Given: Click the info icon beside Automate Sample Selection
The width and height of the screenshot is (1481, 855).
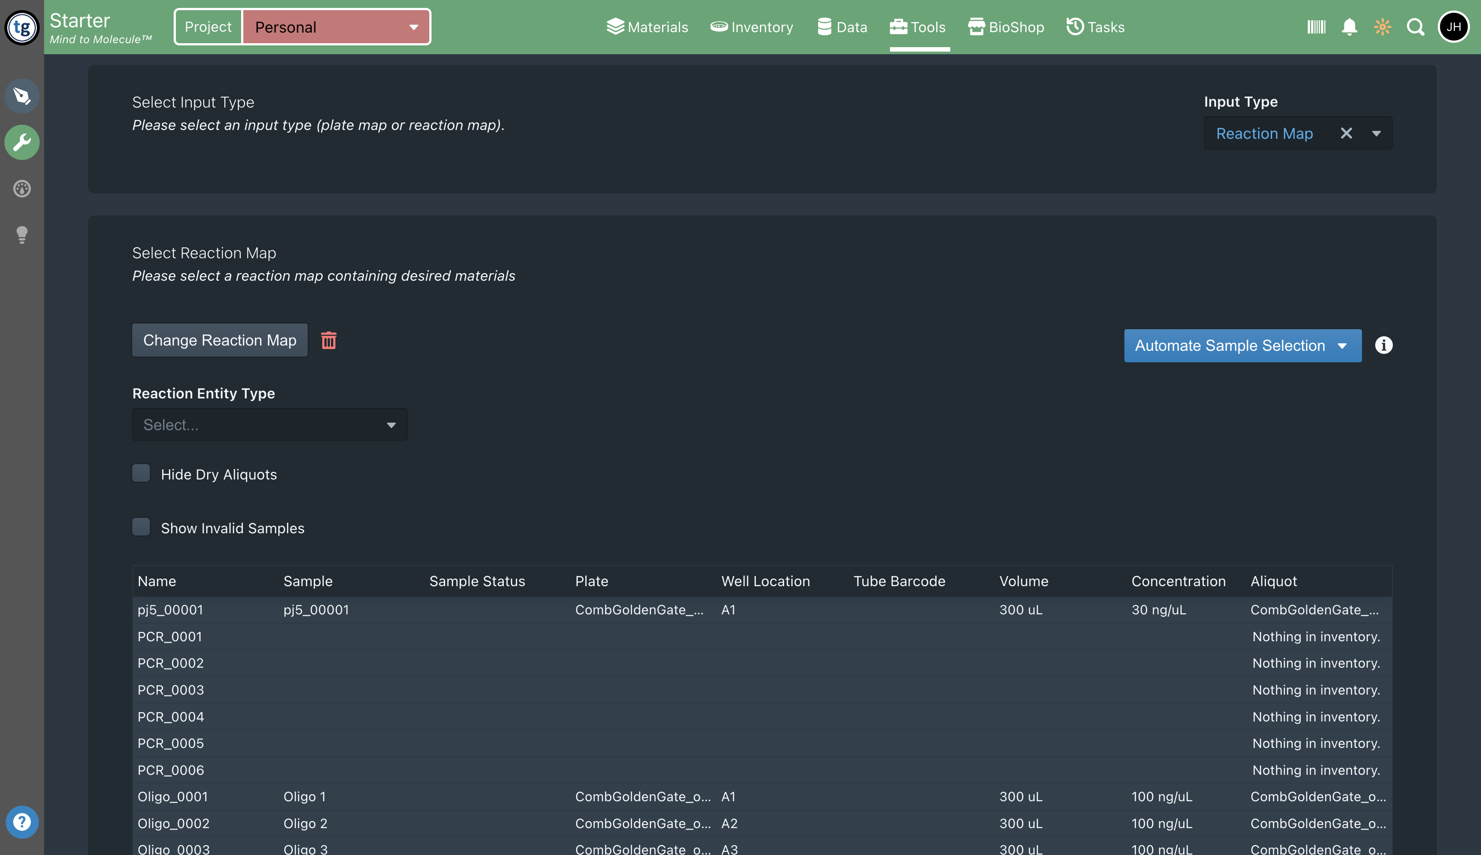Looking at the screenshot, I should (x=1384, y=345).
